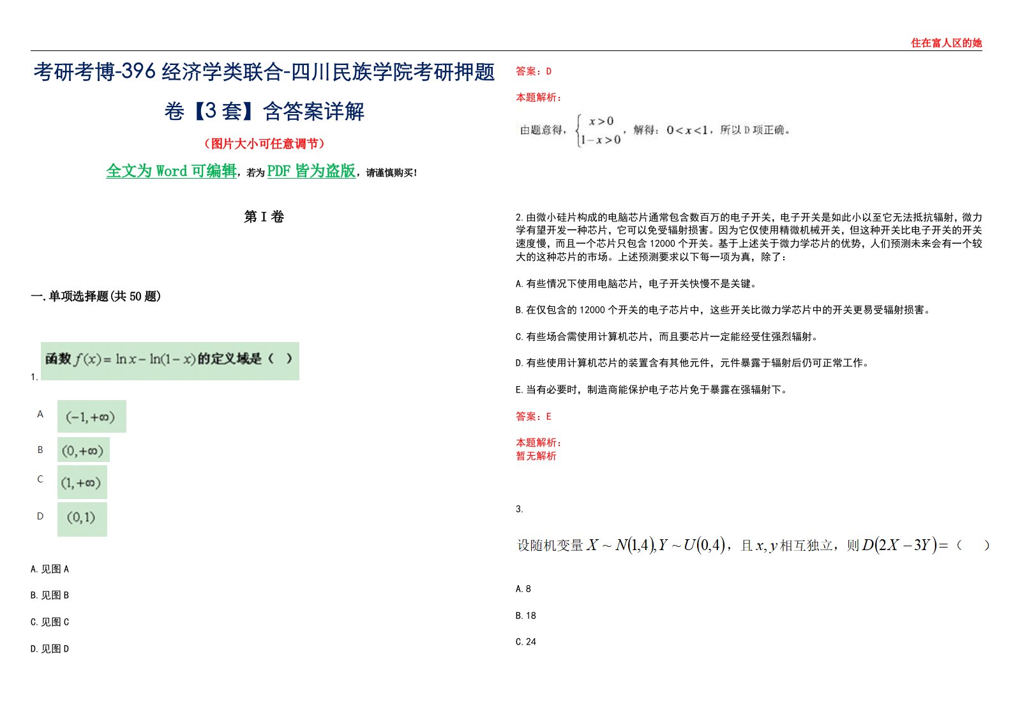Click the question 1 solution formula image
The image size is (1013, 716).
pyautogui.click(x=655, y=130)
